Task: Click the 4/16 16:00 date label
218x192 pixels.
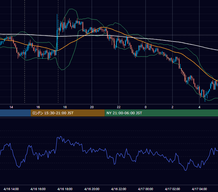Action: coord(38,189)
